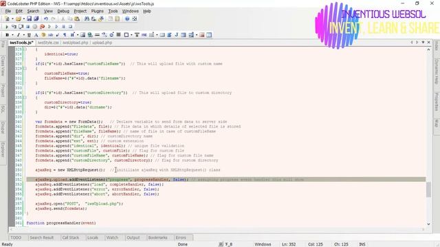Collapse code block at line 329
The width and height of the screenshot is (440, 247).
point(25,69)
